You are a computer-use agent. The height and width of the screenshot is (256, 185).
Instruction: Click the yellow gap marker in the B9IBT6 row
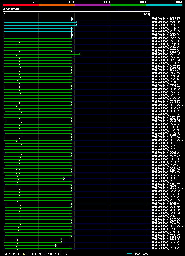[x=19, y=42]
